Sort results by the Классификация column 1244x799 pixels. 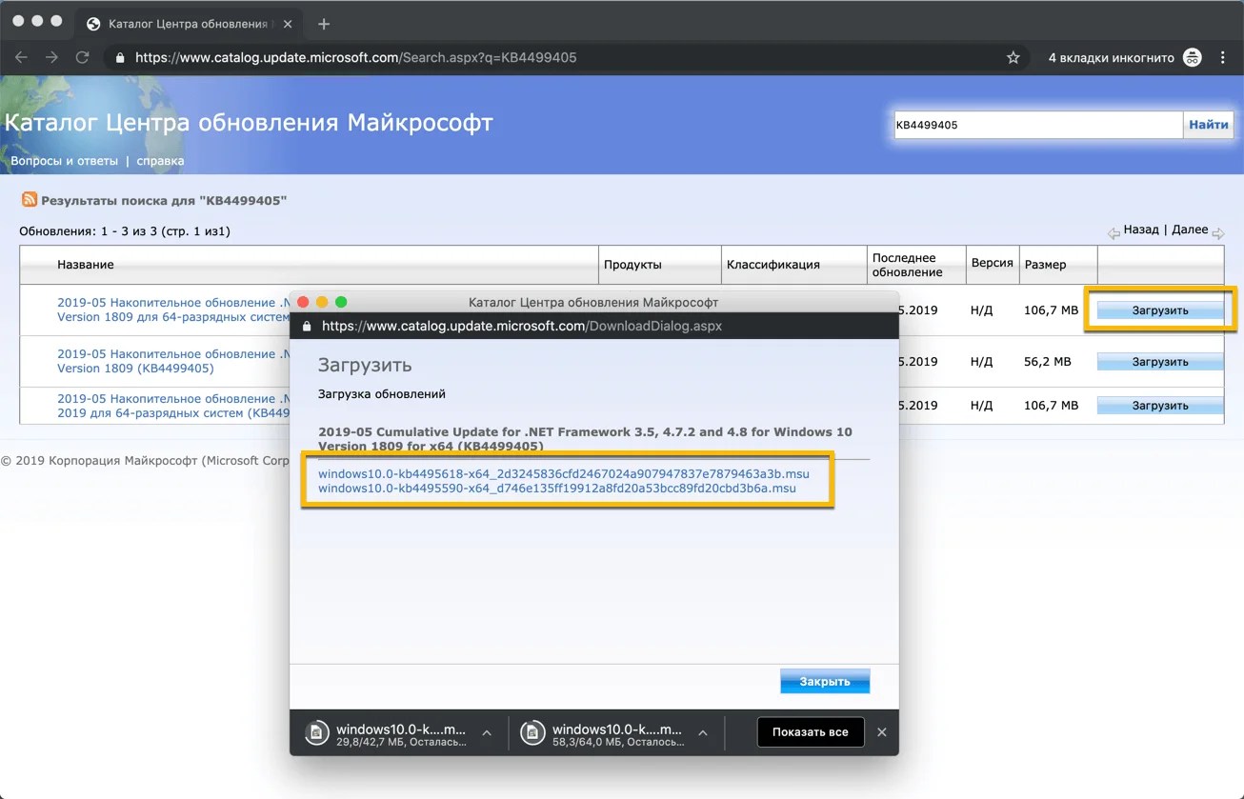772,265
